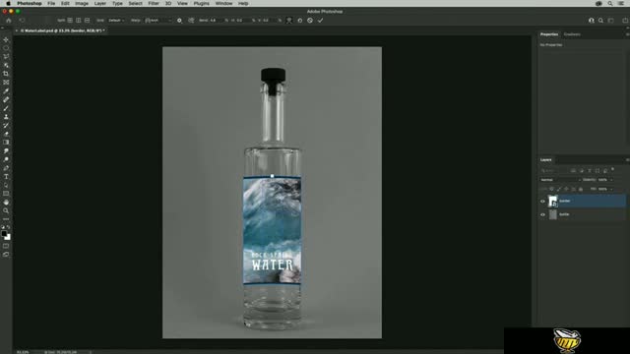The image size is (630, 354).
Task: Split the warp vertically
Action: click(x=79, y=20)
